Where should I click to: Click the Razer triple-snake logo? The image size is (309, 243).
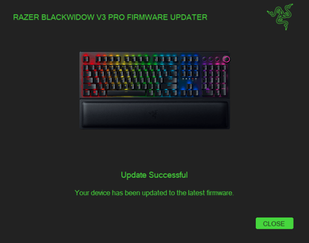[280, 17]
